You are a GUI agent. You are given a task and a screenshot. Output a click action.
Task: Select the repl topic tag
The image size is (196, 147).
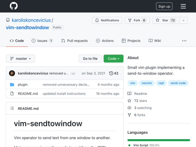click(x=161, y=83)
